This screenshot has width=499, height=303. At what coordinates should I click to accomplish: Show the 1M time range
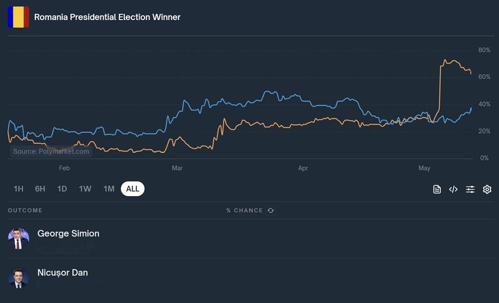coord(109,189)
